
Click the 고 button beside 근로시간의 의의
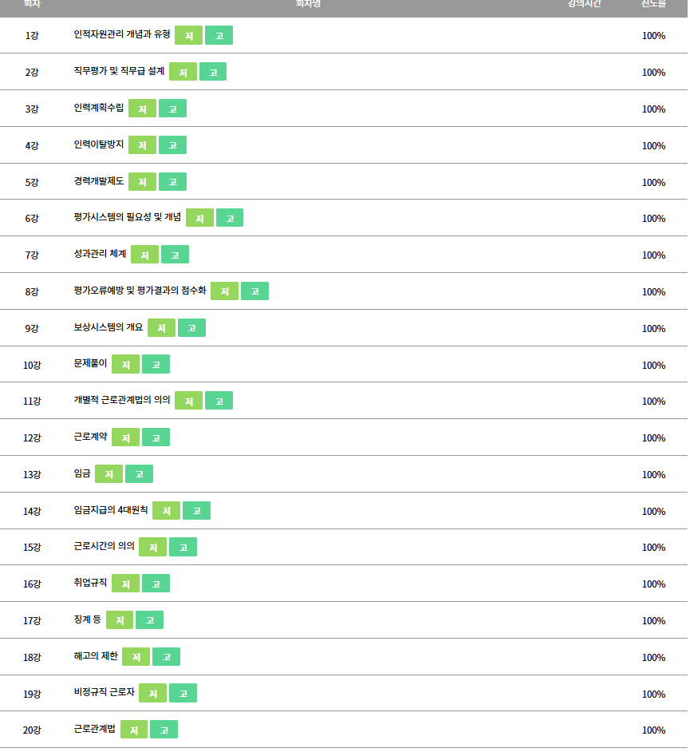pos(183,547)
